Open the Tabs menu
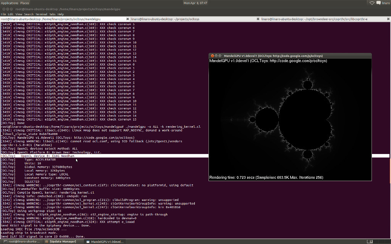This screenshot has height=244, width=391. pos(52,14)
